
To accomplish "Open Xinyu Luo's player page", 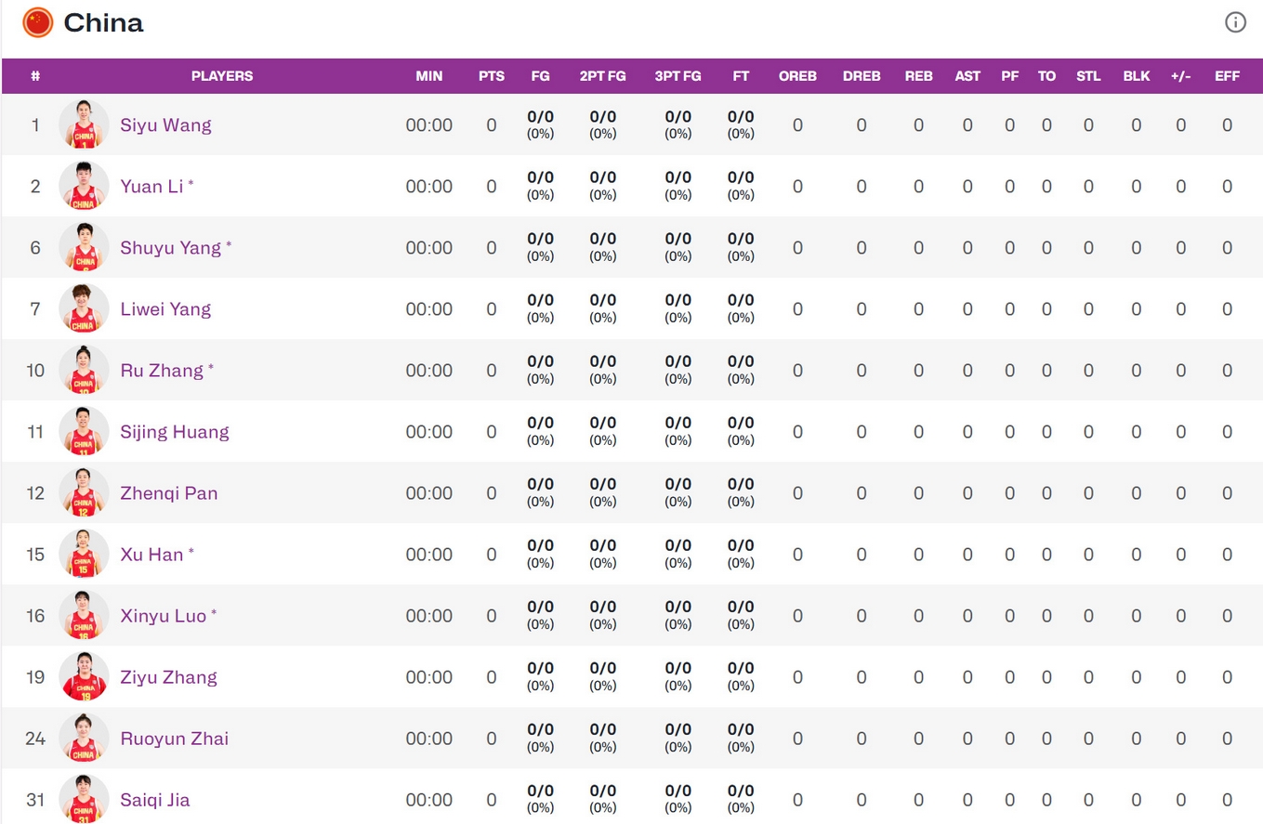I will 163,615.
